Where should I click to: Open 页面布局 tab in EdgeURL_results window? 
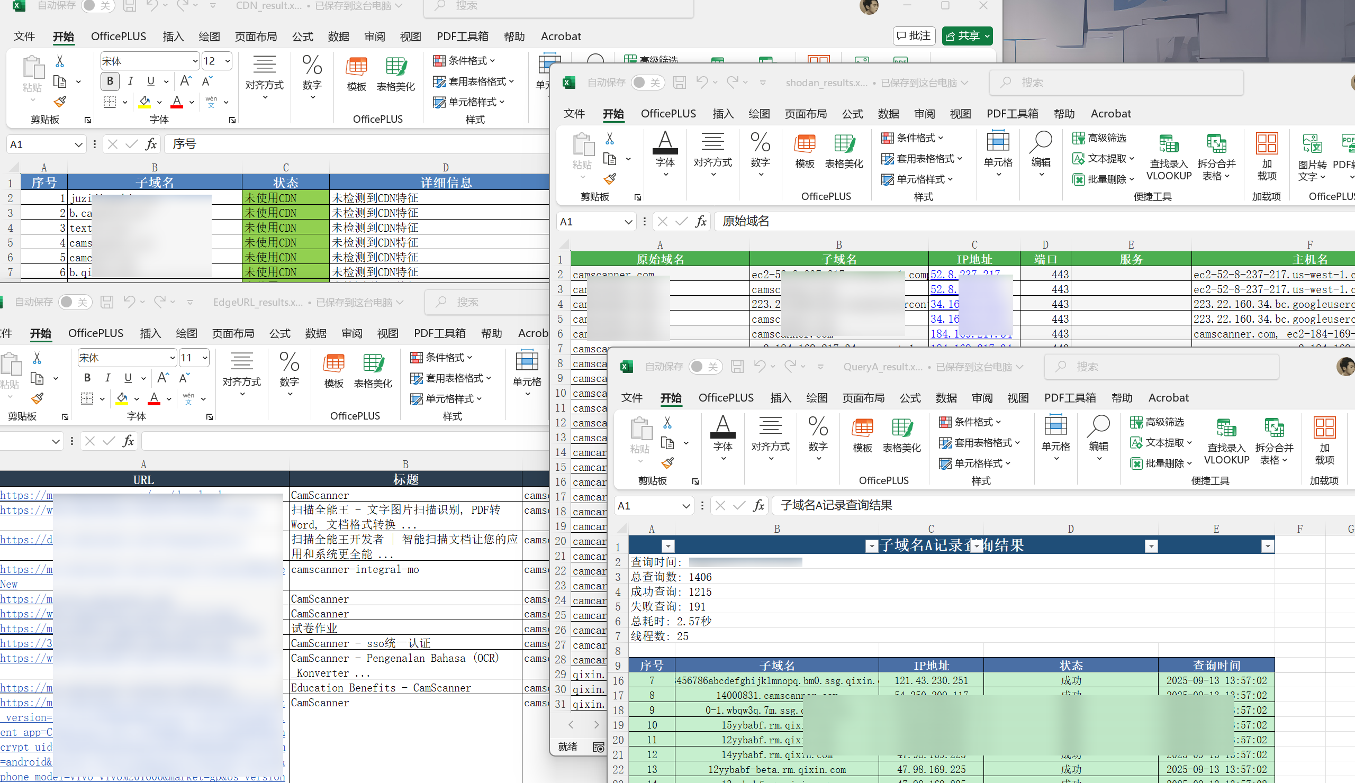(x=233, y=333)
